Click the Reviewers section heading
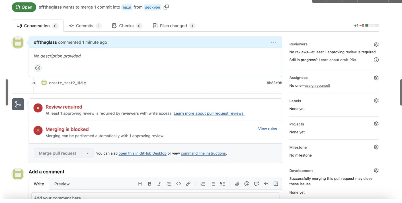Image resolution: width=402 pixels, height=203 pixels. coord(298,44)
